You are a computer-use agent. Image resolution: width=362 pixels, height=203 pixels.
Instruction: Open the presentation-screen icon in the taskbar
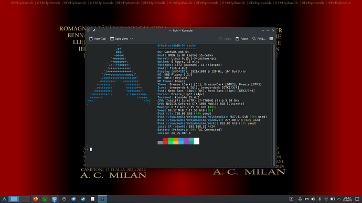point(55,199)
